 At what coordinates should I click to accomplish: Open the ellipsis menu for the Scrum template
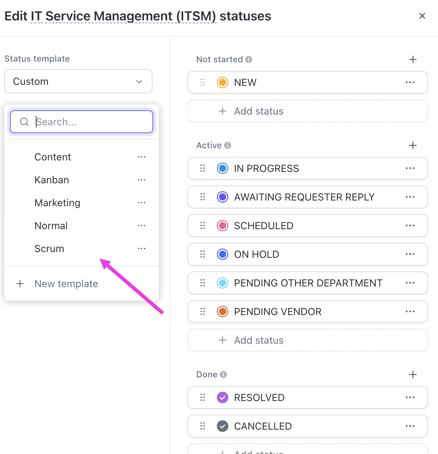(x=142, y=248)
